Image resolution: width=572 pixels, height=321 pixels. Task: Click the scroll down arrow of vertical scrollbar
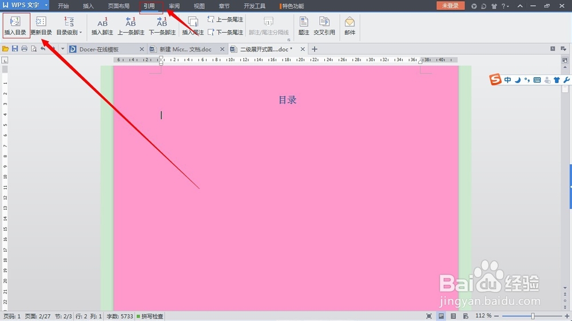(565, 288)
